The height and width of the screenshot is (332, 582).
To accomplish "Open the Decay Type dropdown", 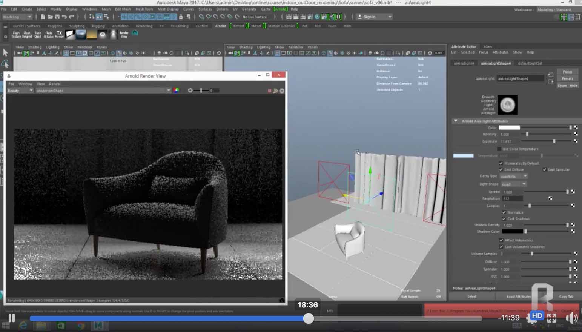I will [x=513, y=176].
